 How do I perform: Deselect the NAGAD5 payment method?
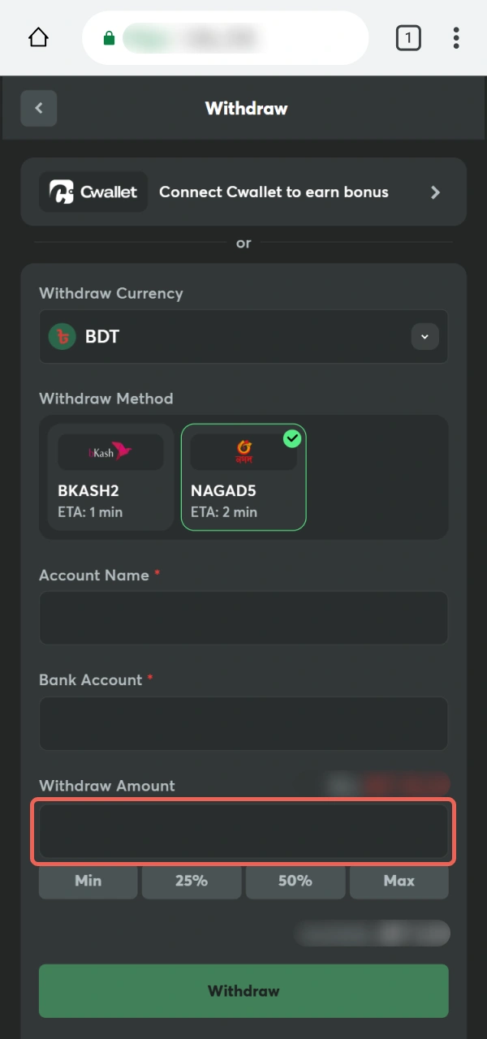coord(243,477)
